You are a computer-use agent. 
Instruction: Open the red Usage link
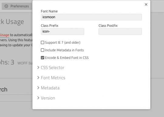pos(5,35)
